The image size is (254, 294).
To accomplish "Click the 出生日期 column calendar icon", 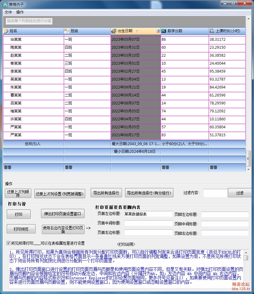I will (x=114, y=31).
